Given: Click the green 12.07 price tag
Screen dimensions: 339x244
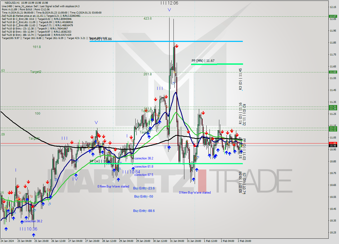Looking at the screenshot, I should pos(333,16).
